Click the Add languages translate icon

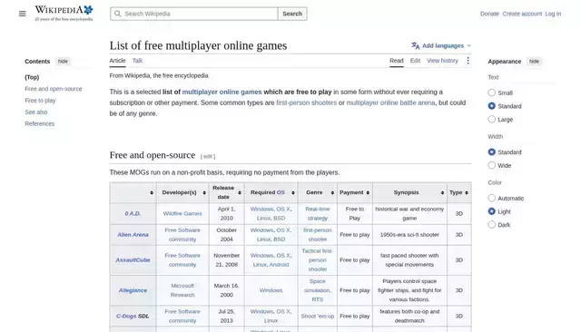click(x=416, y=45)
